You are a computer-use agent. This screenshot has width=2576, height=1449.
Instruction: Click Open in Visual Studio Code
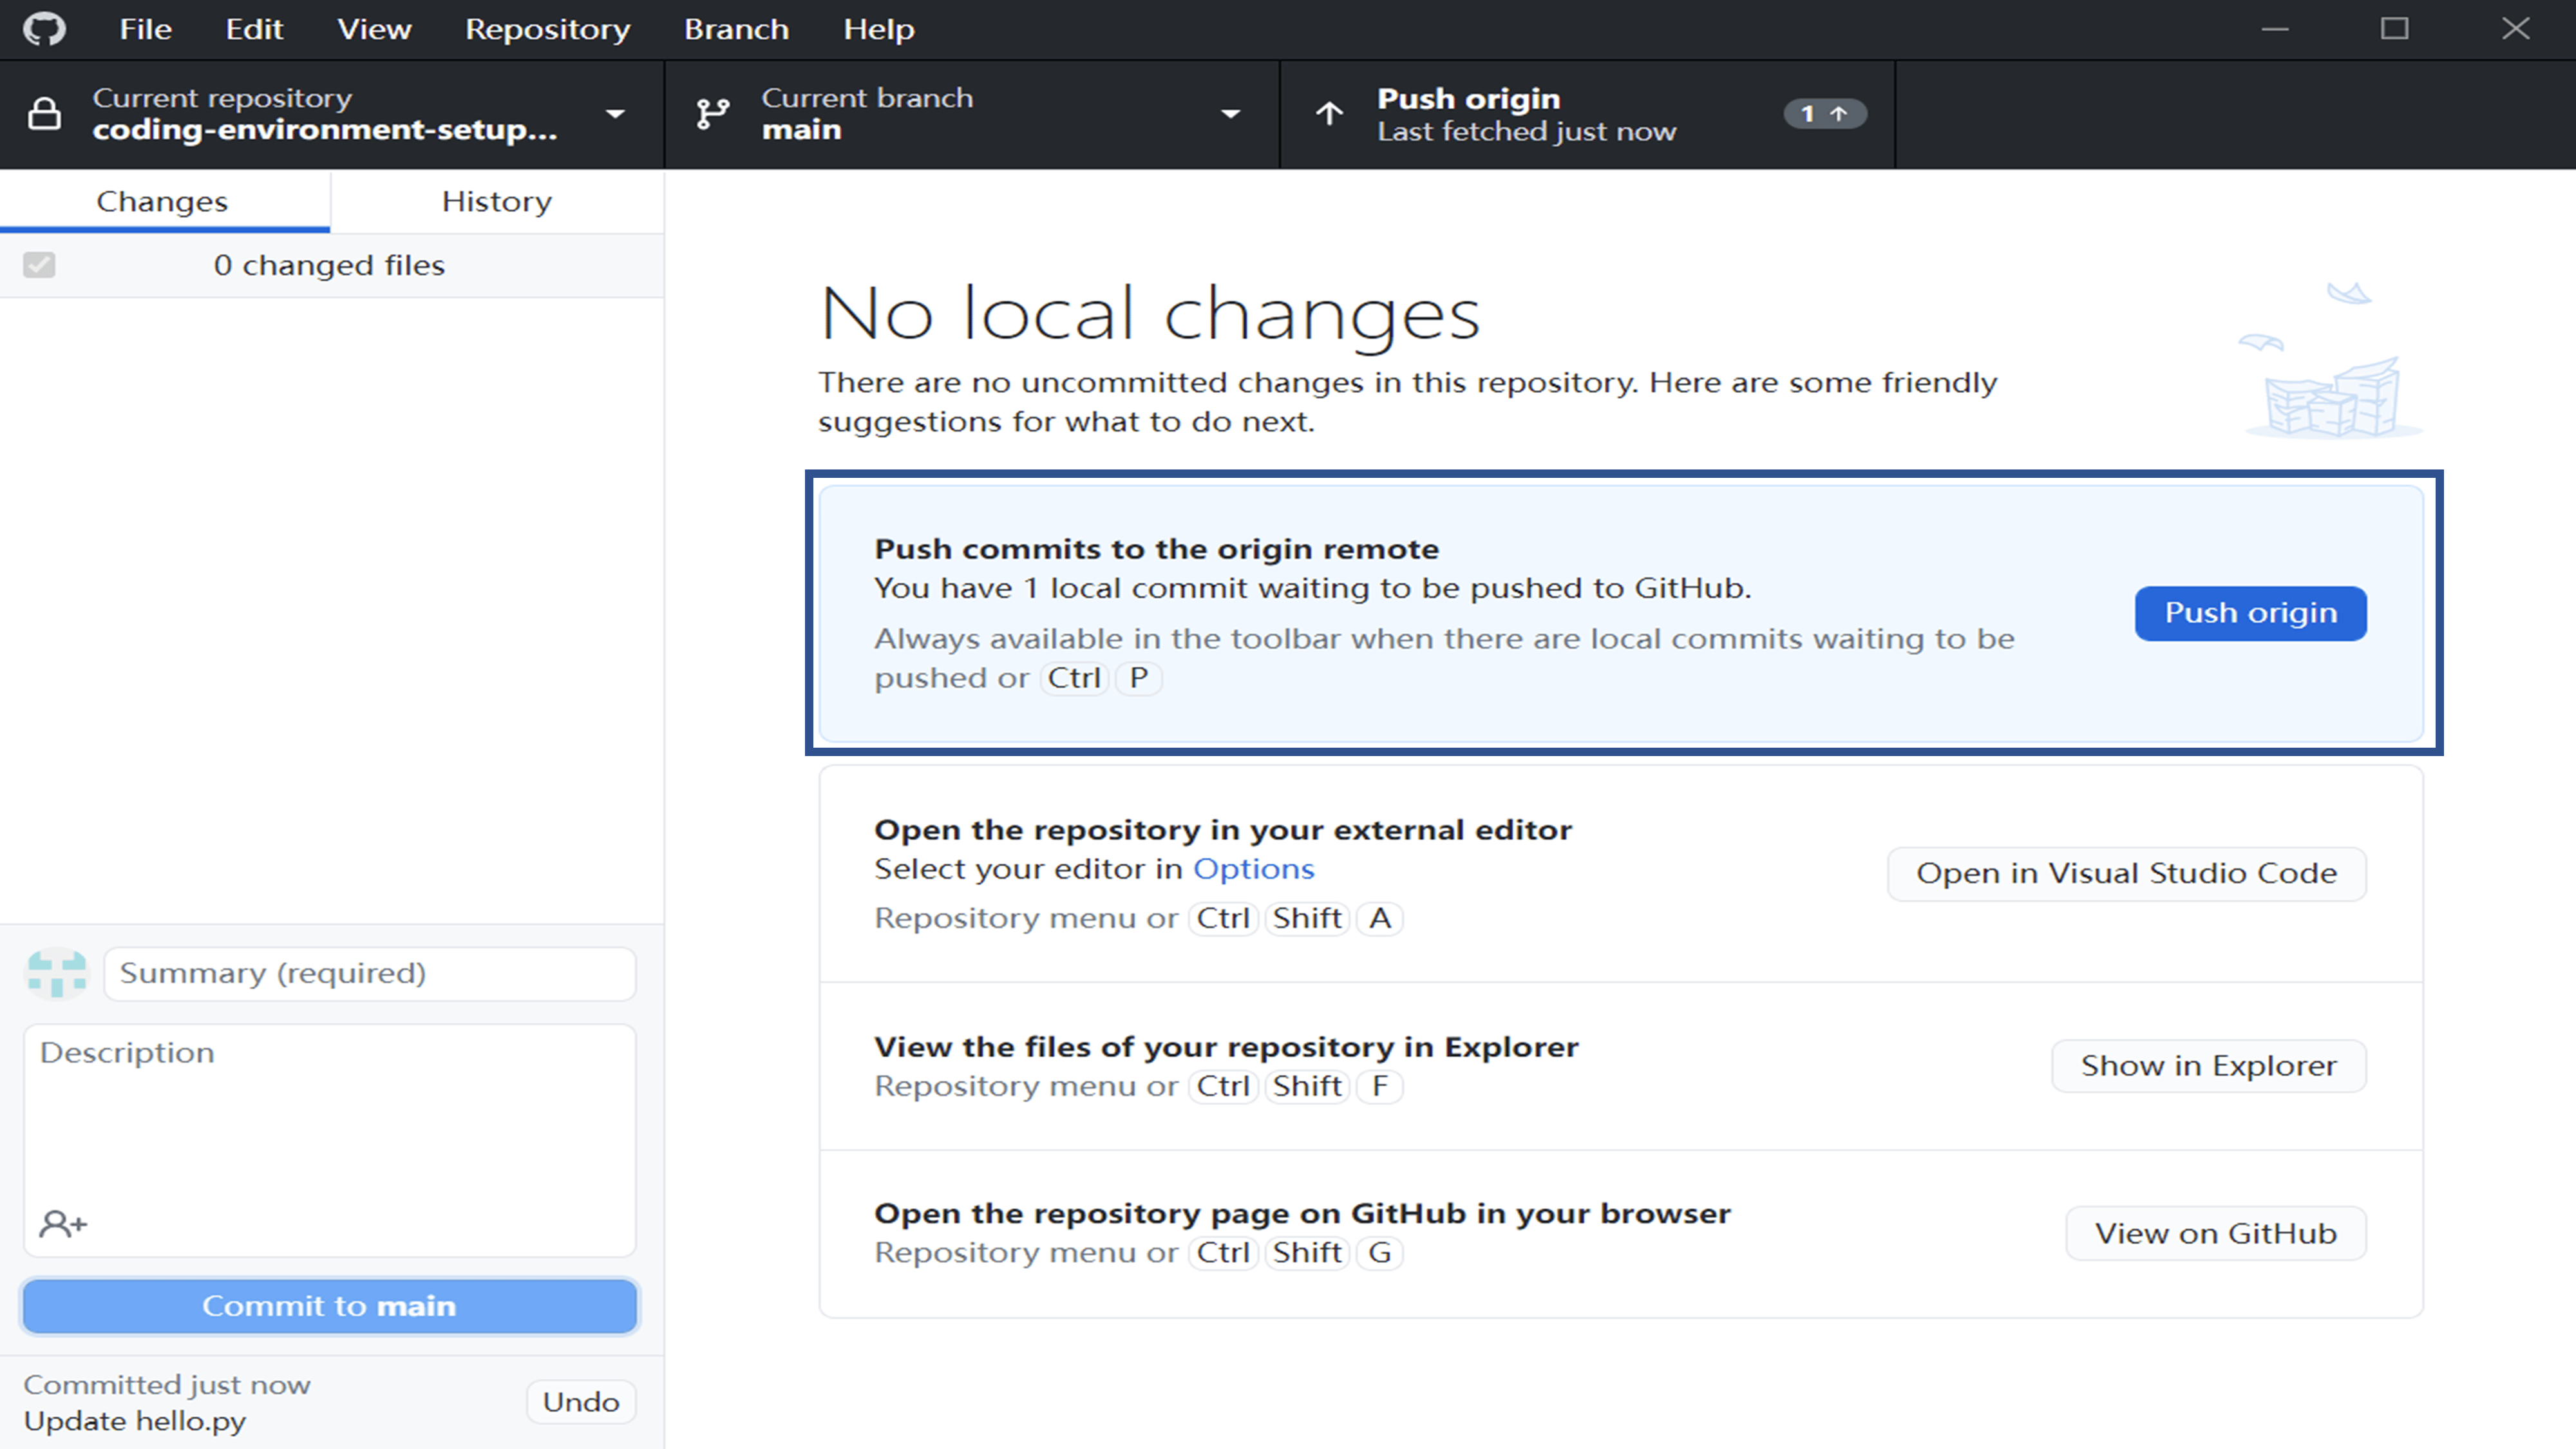tap(2126, 873)
